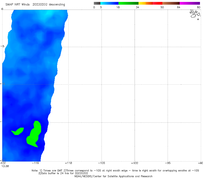Click the longitude label '-120'
The image size is (203, 178).
pyautogui.click(x=3, y=163)
